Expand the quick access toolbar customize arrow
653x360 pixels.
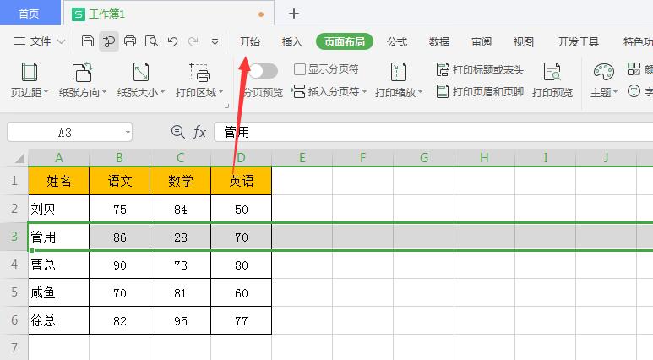tap(215, 41)
